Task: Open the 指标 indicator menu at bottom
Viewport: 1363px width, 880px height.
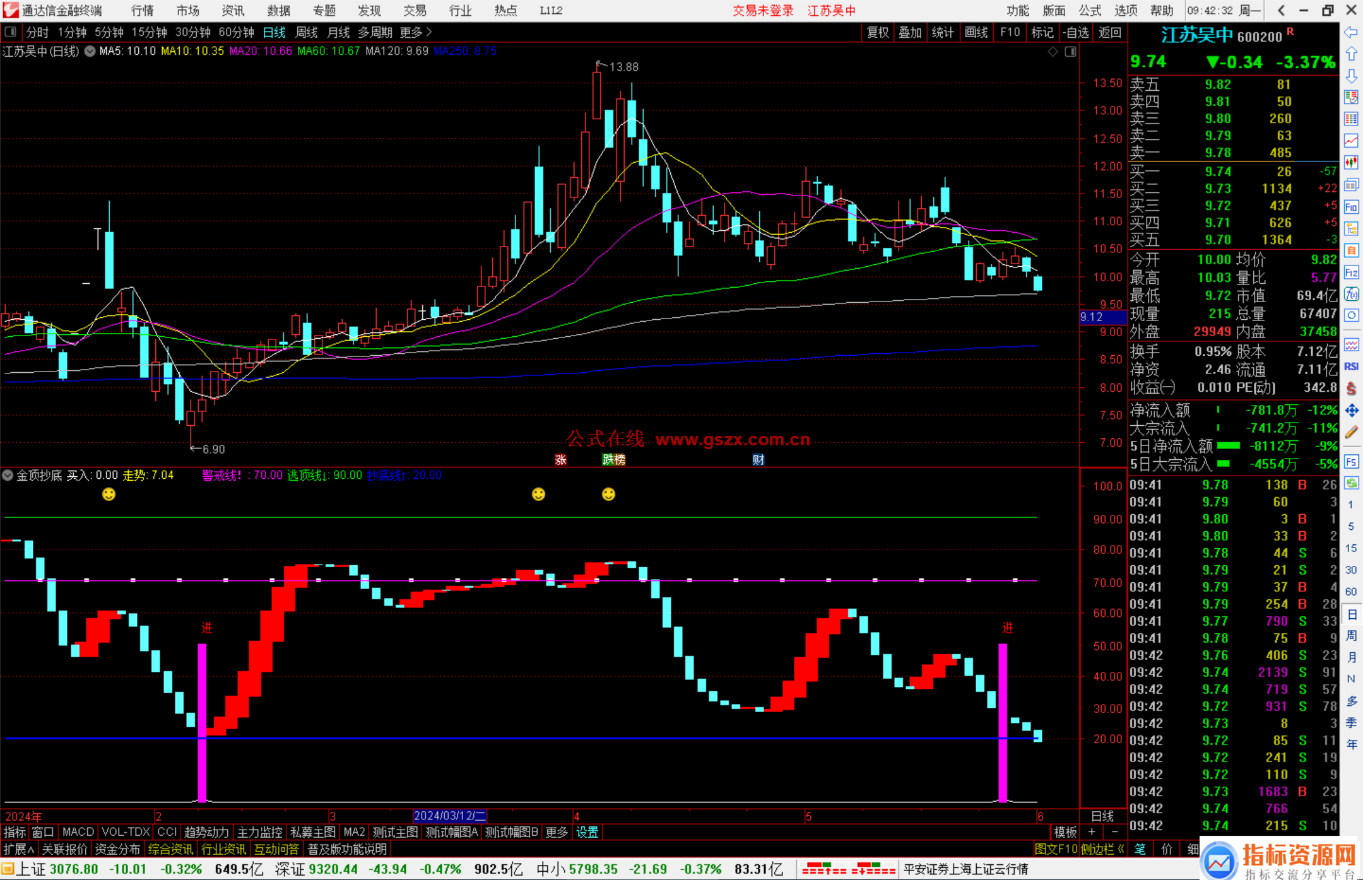Action: [x=15, y=832]
